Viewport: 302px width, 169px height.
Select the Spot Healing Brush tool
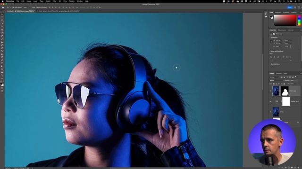(2, 36)
